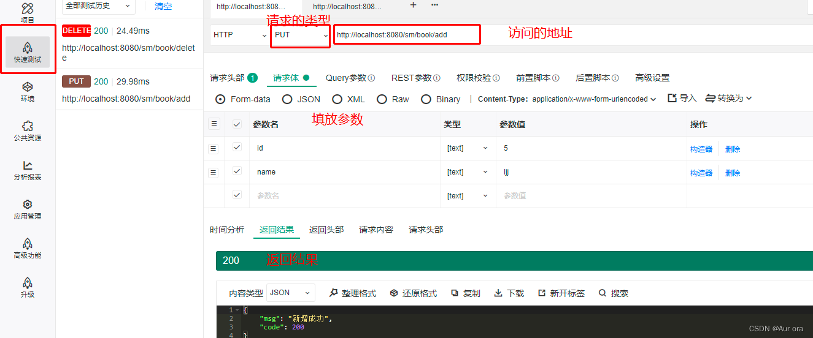Viewport: 813px width, 338px height.
Task: Click 构造器 link in the id row
Action: [701, 149]
